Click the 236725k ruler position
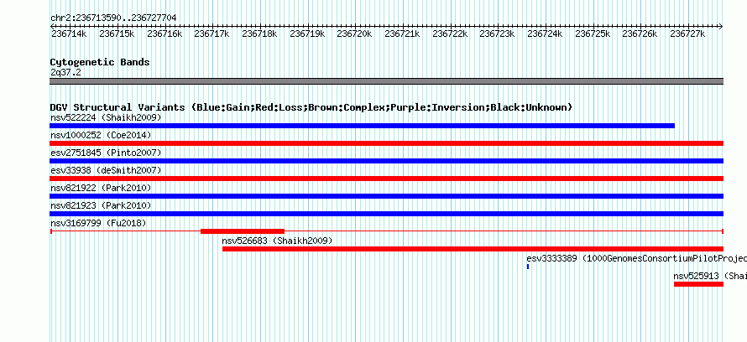747x342 pixels. [593, 34]
